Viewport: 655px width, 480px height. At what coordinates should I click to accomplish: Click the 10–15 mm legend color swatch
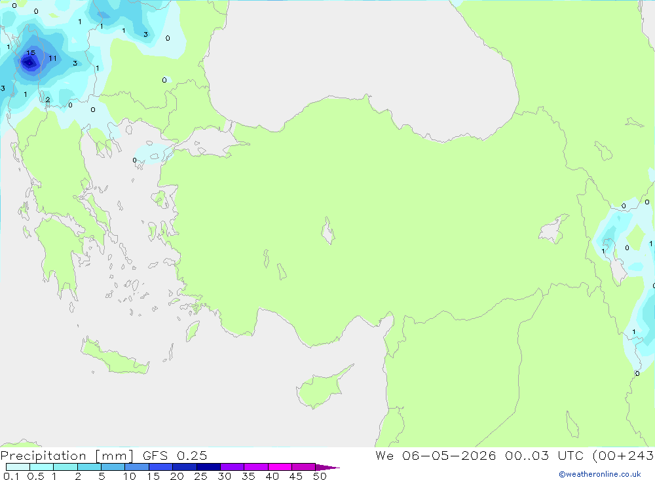click(137, 467)
